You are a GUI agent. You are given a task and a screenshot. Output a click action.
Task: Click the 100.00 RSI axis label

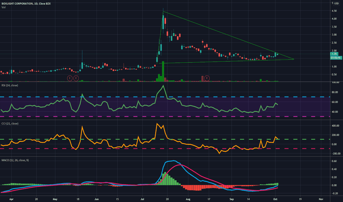(x=335, y=82)
